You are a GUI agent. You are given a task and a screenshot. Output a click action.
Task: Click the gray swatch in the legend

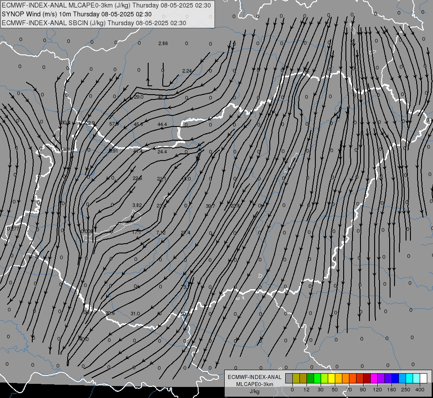289,378
